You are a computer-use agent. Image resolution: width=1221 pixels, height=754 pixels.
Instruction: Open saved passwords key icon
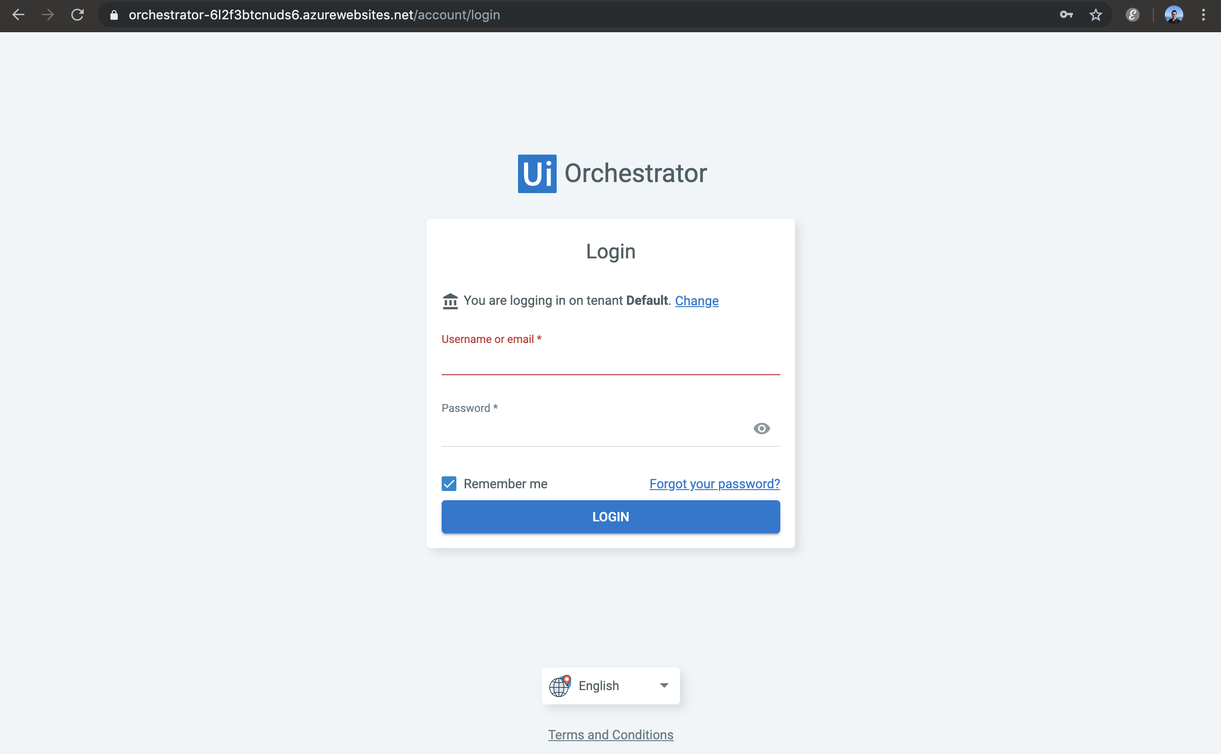point(1066,15)
